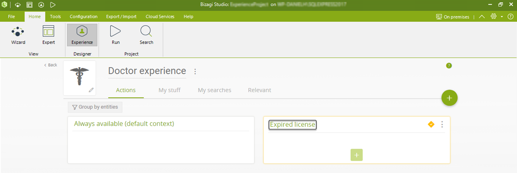Run the project
The width and height of the screenshot is (517, 173).
[x=116, y=35]
